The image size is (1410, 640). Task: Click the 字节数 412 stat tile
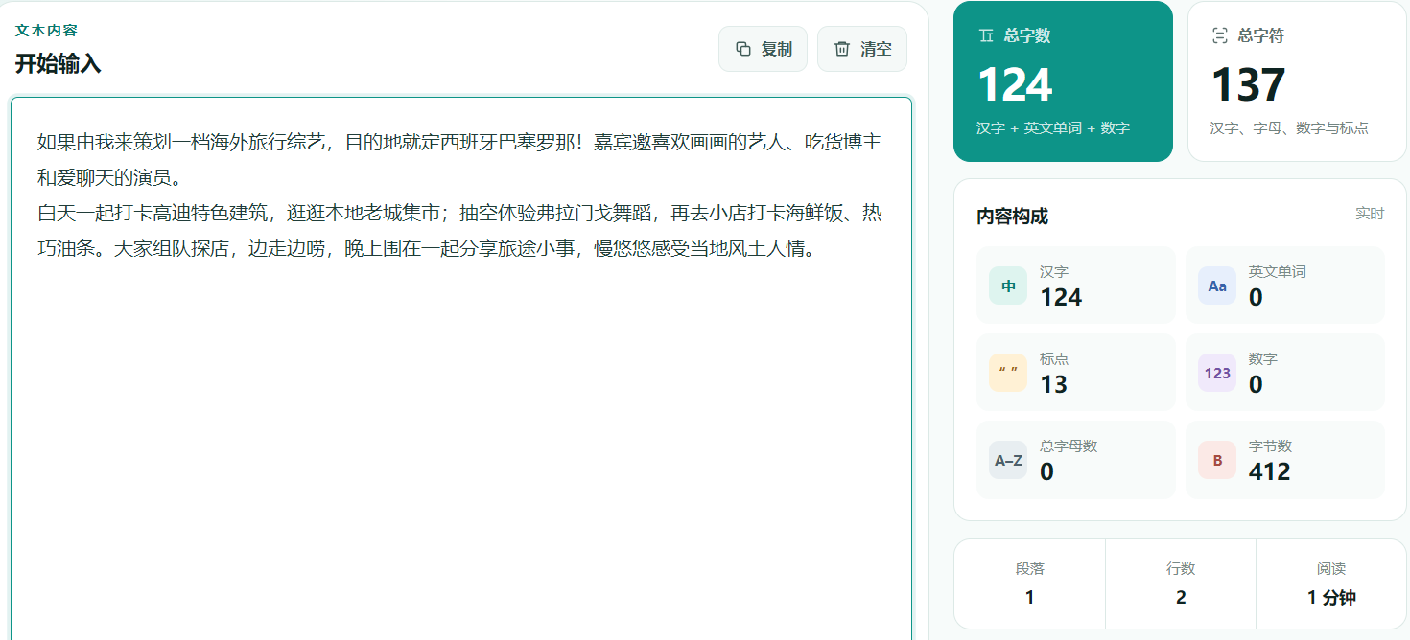coord(1285,460)
